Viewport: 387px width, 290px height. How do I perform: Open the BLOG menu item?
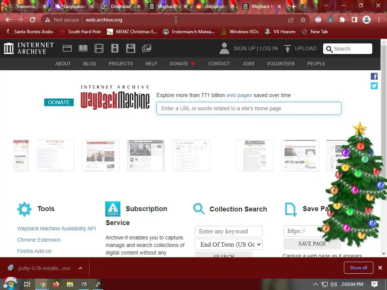click(x=90, y=63)
